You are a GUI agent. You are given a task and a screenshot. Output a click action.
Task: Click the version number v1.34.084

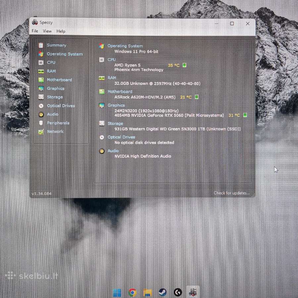click(41, 194)
